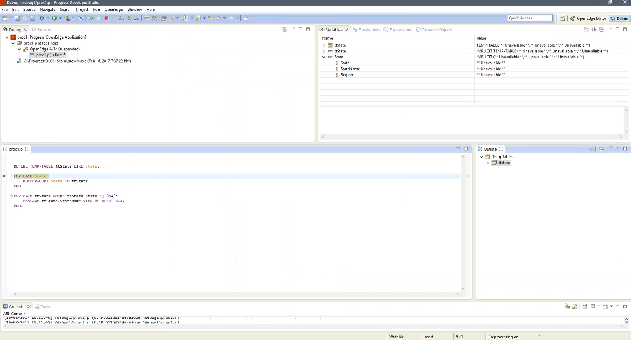Image resolution: width=631 pixels, height=340 pixels.
Task: Switch to the Breakpoints tab
Action: (366, 30)
